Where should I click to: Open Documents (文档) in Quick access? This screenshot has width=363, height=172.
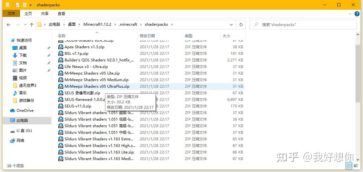point(23,63)
